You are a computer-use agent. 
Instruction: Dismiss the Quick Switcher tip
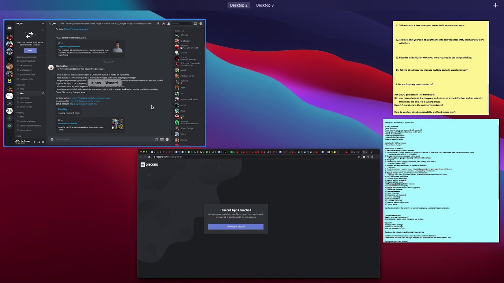tap(43, 29)
